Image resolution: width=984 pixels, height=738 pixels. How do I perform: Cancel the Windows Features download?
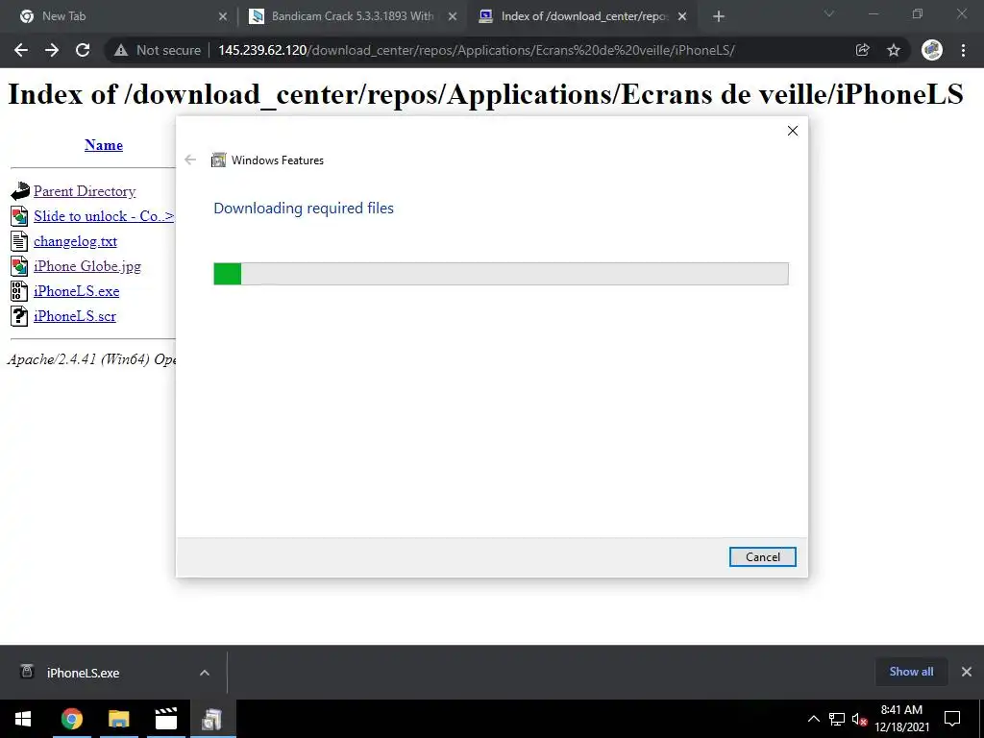(762, 556)
